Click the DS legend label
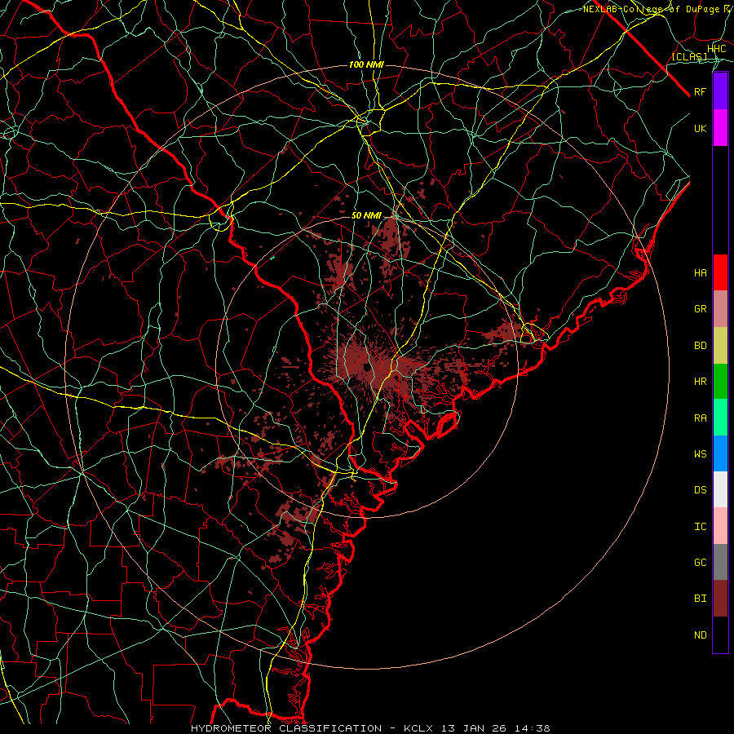Viewport: 734px width, 734px height. pos(701,490)
